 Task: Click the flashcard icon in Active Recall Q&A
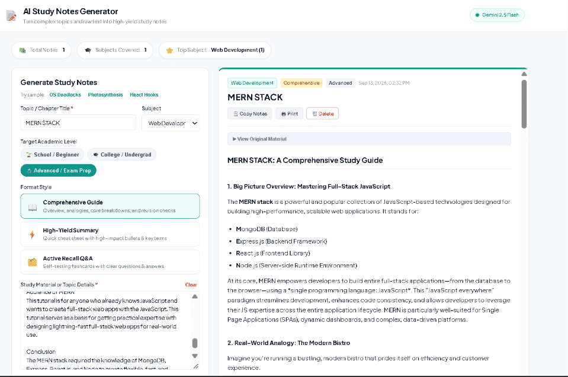coord(32,262)
